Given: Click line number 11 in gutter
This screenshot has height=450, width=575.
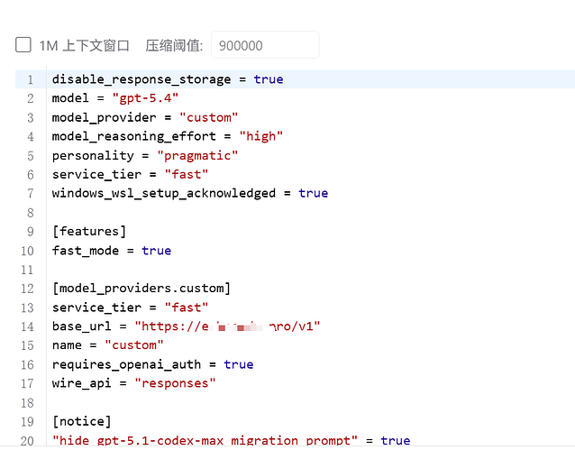Looking at the screenshot, I should point(27,270).
